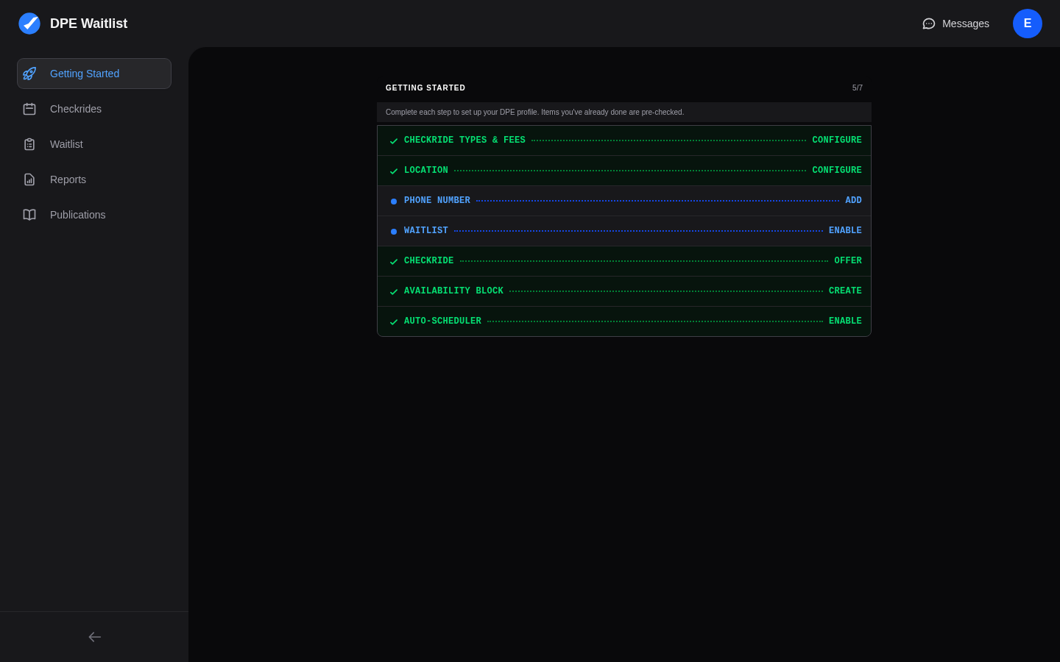Open Messages via the chat bubble icon
Viewport: 1060px width, 662px height.
(x=928, y=24)
